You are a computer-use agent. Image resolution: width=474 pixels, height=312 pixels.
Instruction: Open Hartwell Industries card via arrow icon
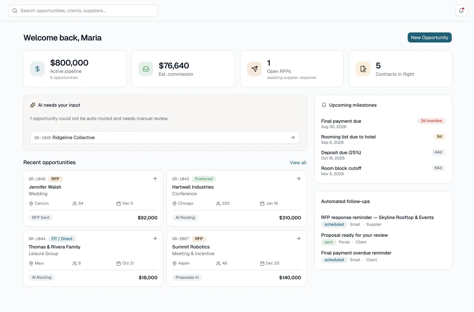pos(298,179)
